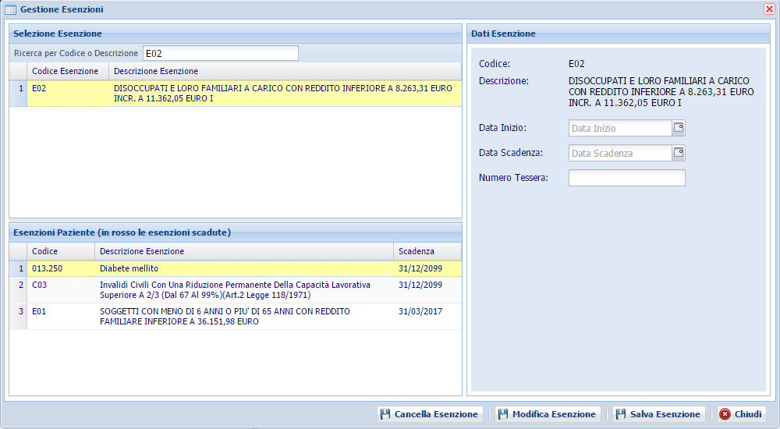780x429 pixels.
Task: Click the Salva Esenzione button
Action: click(x=659, y=414)
